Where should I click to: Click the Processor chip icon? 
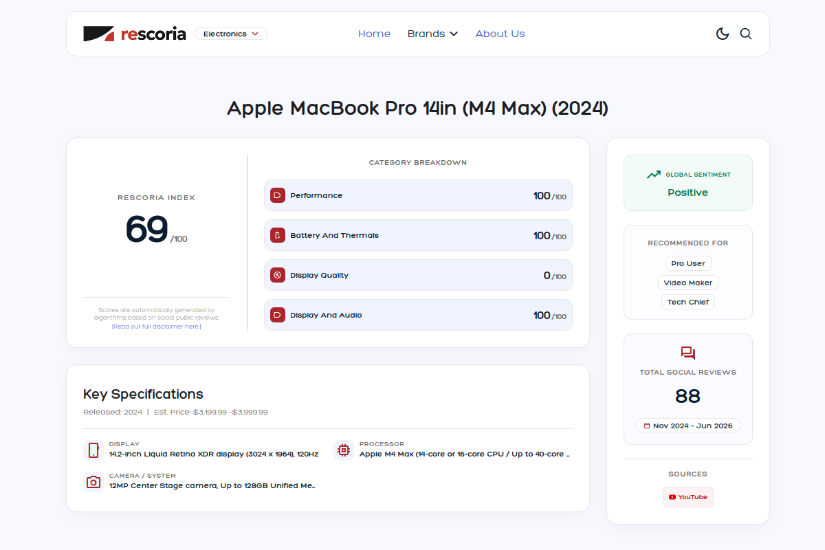[x=344, y=450]
